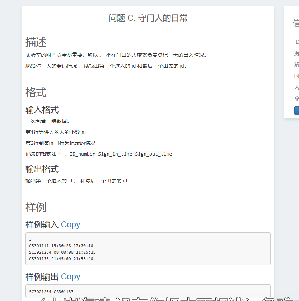Click the line 输出第一个进入的 id， 和最后一个出去的 id
The height and width of the screenshot is (301, 299).
(x=76, y=181)
